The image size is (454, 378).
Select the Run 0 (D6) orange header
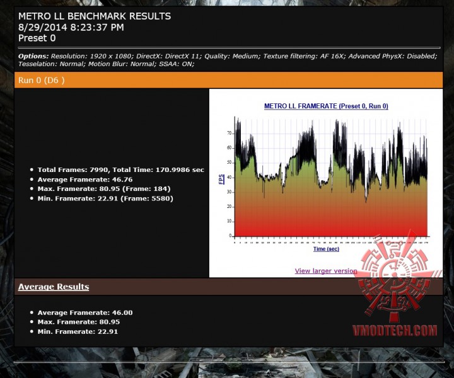(228, 80)
